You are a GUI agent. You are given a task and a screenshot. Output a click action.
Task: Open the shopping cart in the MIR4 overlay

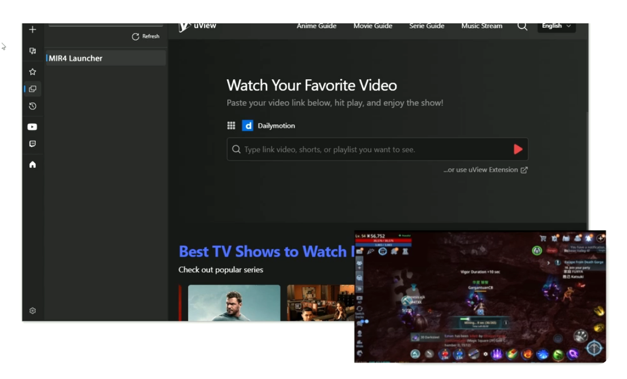click(x=543, y=239)
